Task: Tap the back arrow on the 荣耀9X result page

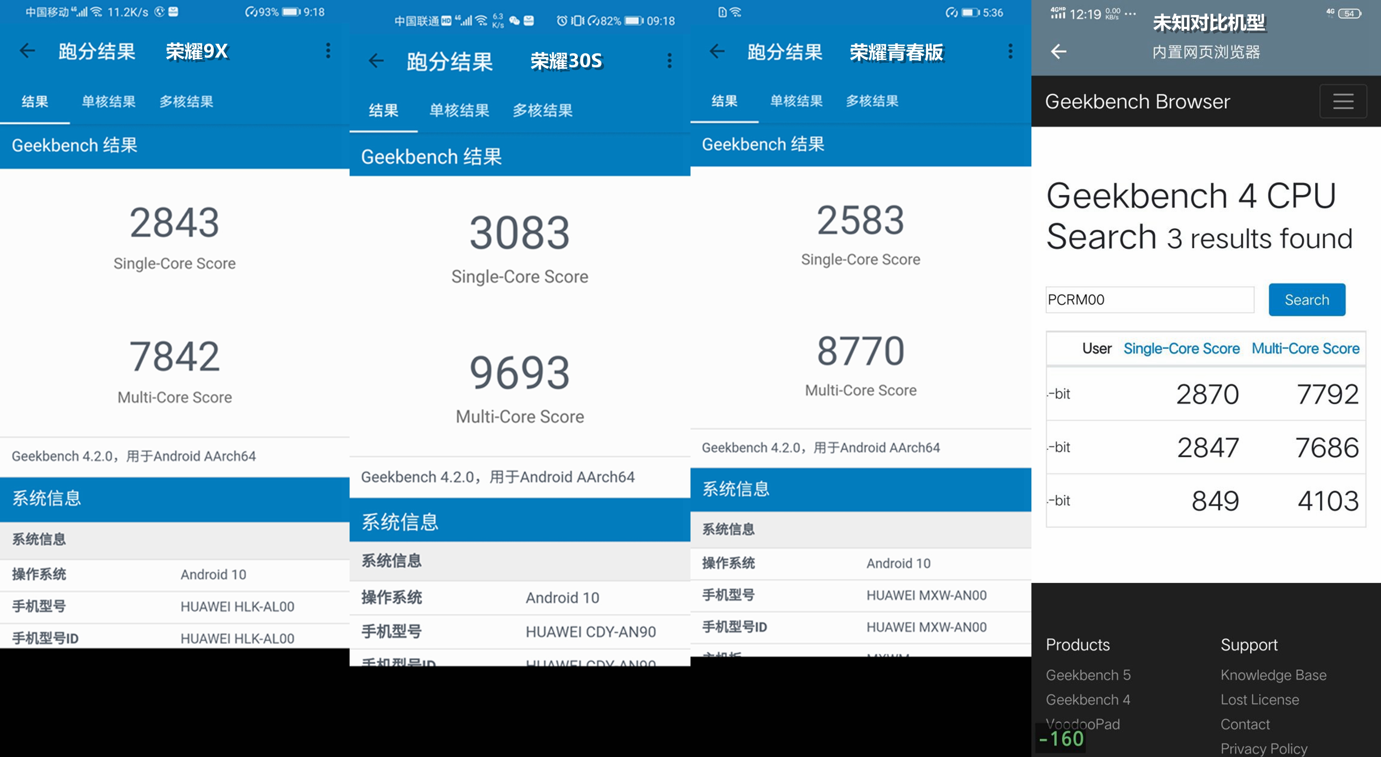Action: [x=27, y=51]
